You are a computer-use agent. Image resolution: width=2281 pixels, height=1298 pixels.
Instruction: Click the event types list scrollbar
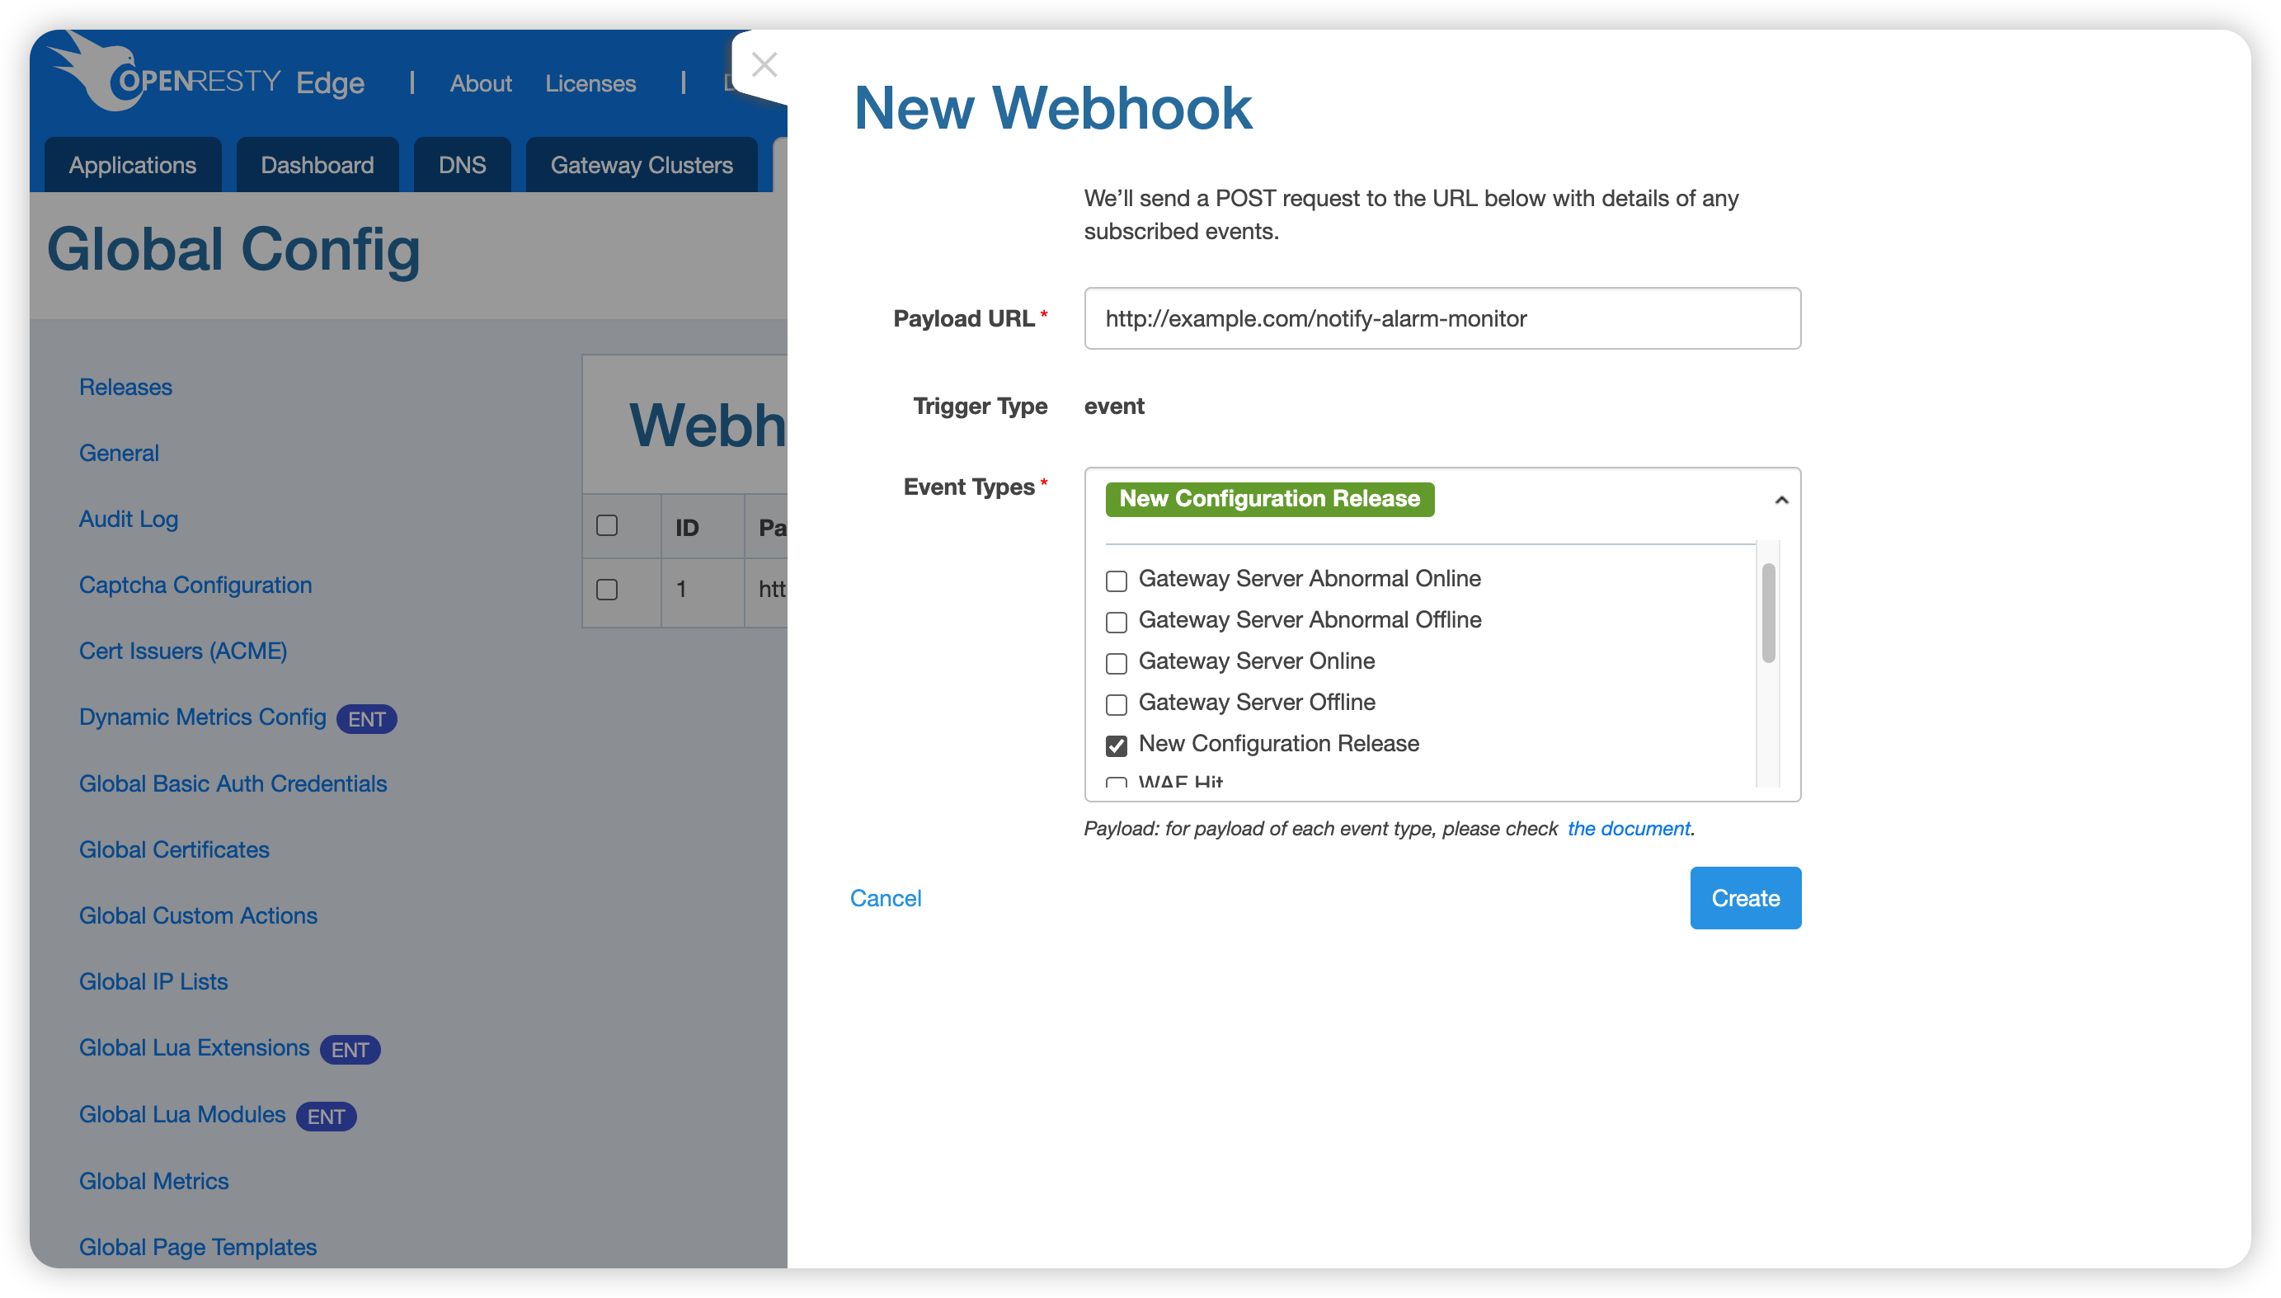(x=1767, y=614)
